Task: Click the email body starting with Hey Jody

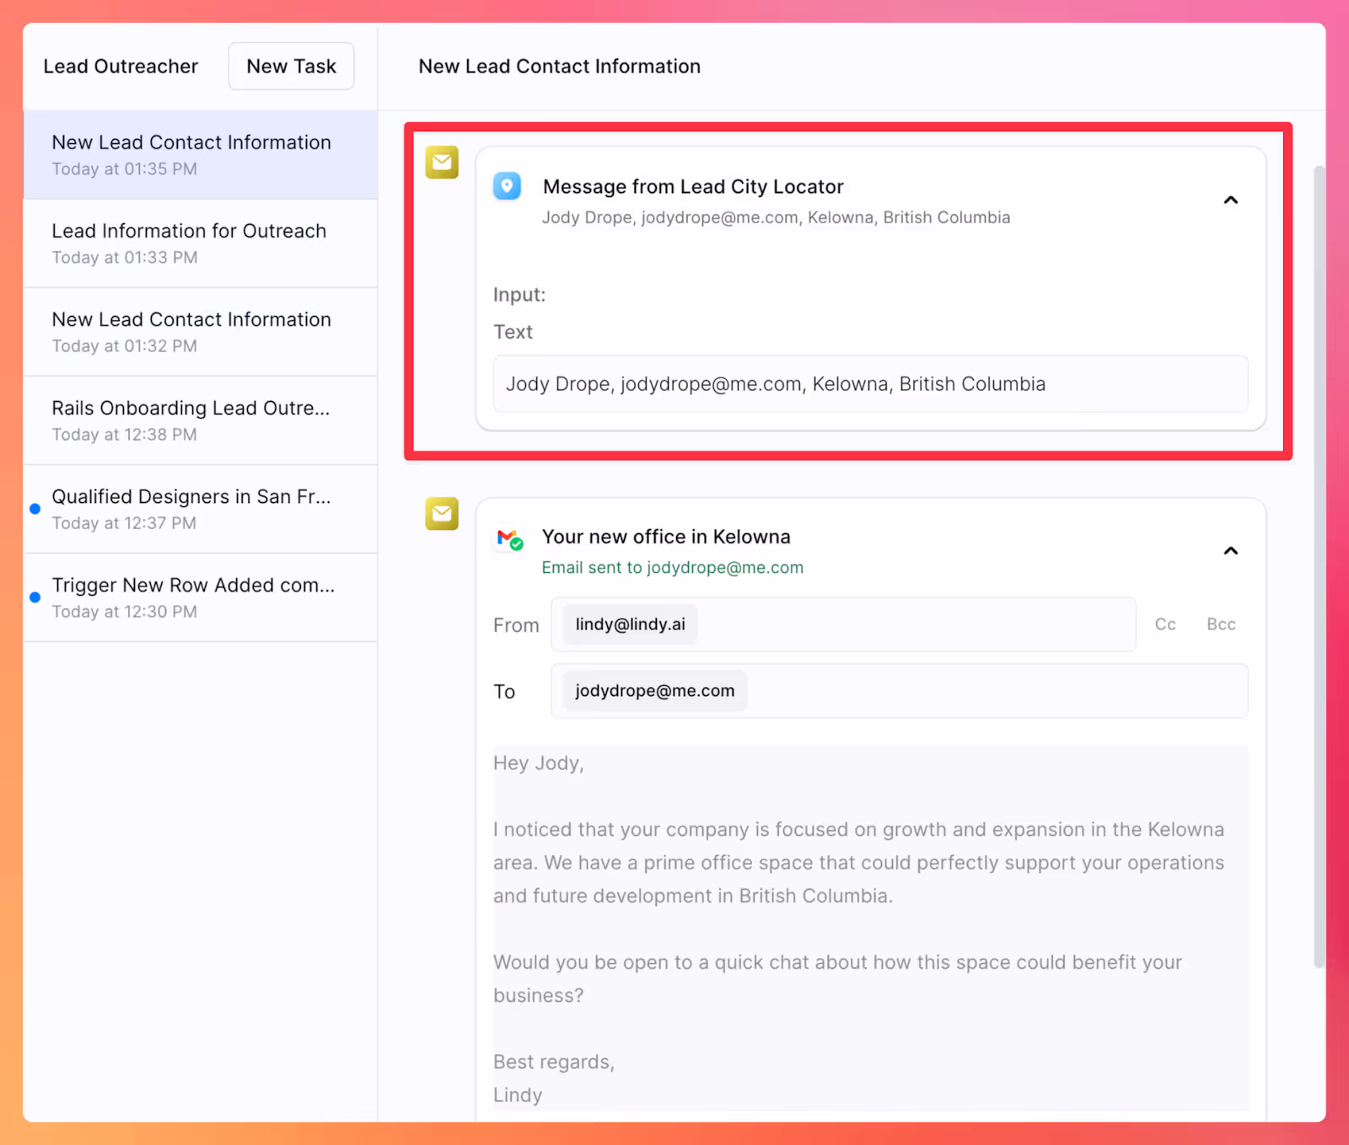Action: click(870, 928)
